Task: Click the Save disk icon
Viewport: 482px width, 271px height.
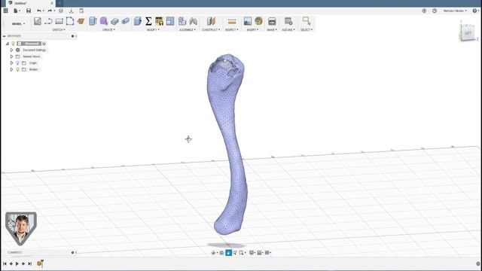Action: pyautogui.click(x=29, y=11)
